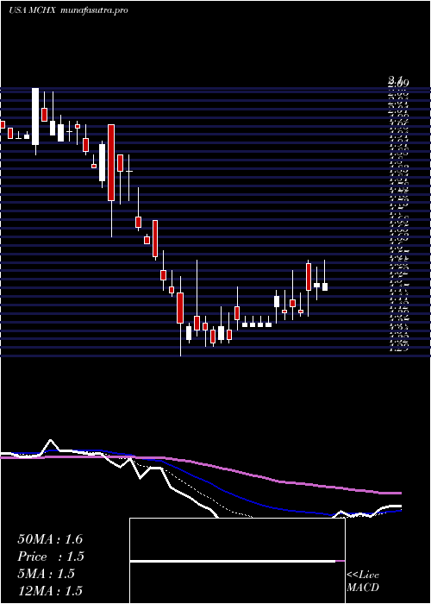This screenshot has height=604, width=431.
Task: Click the last white candlestick at chart right end
Action: click(x=325, y=286)
